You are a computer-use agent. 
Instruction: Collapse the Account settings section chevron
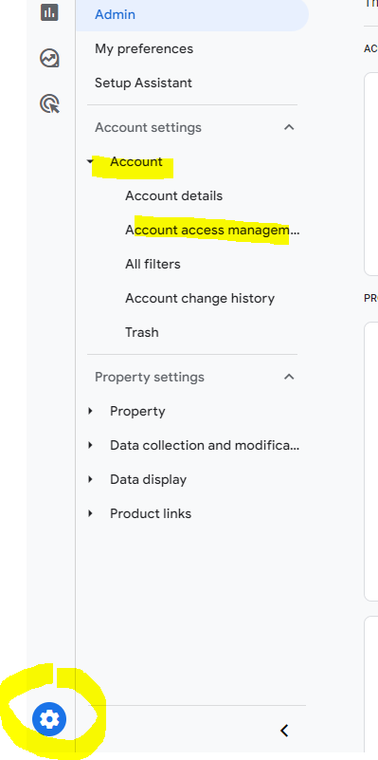(289, 127)
